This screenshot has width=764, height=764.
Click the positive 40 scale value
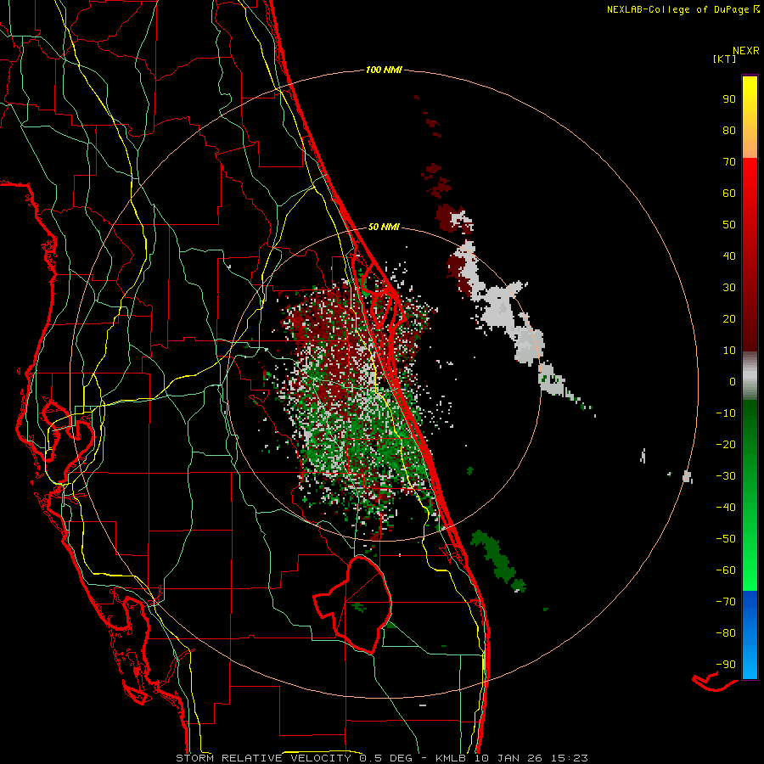(729, 256)
